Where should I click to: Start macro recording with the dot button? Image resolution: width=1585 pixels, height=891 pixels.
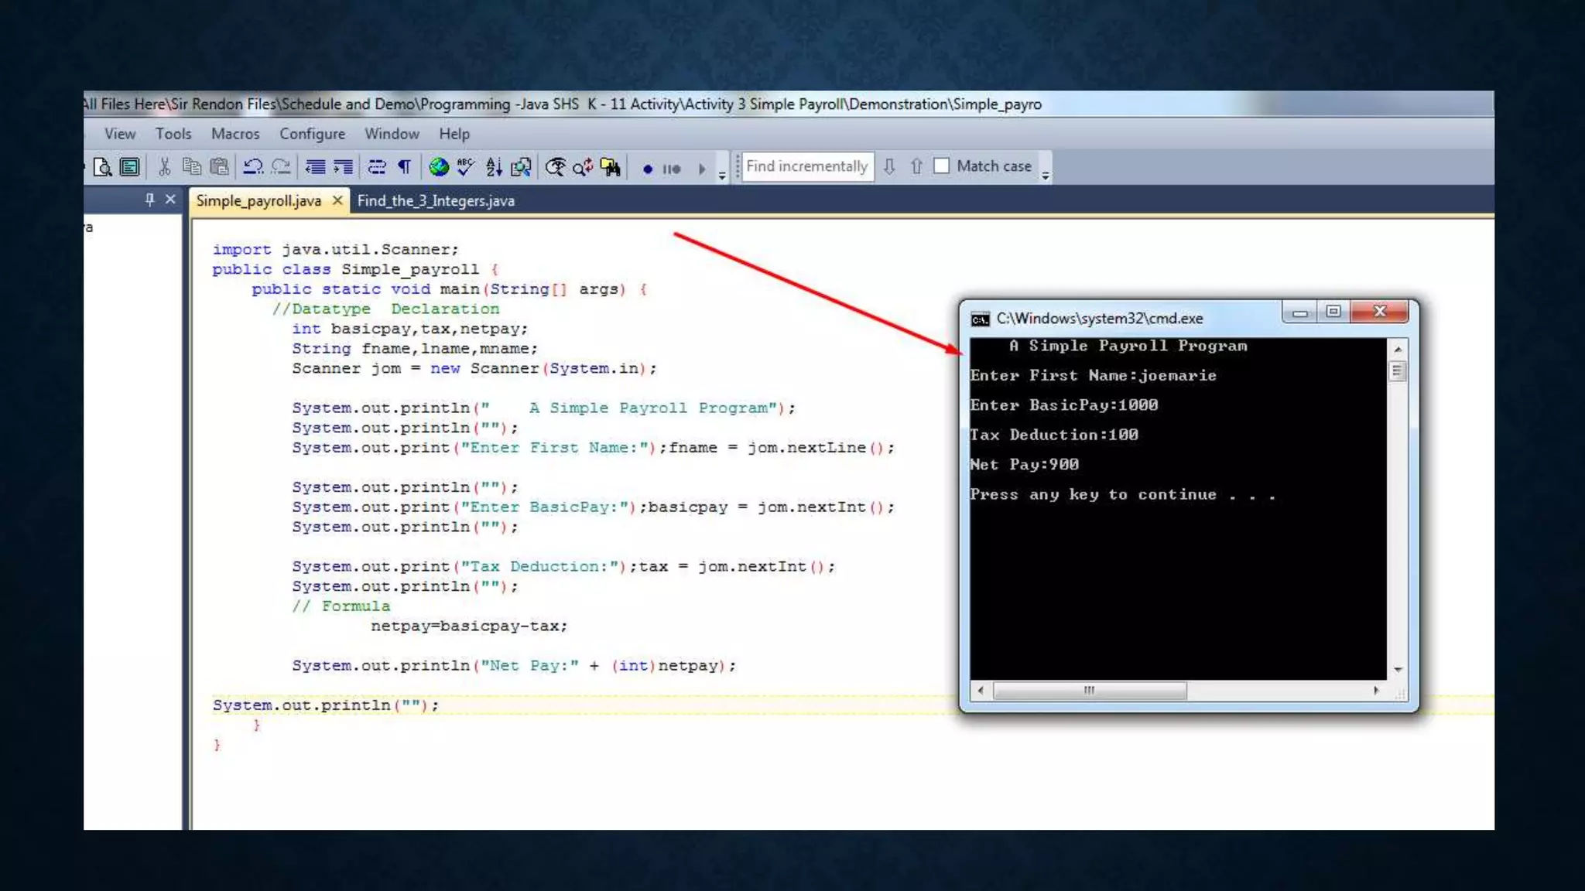(x=648, y=169)
